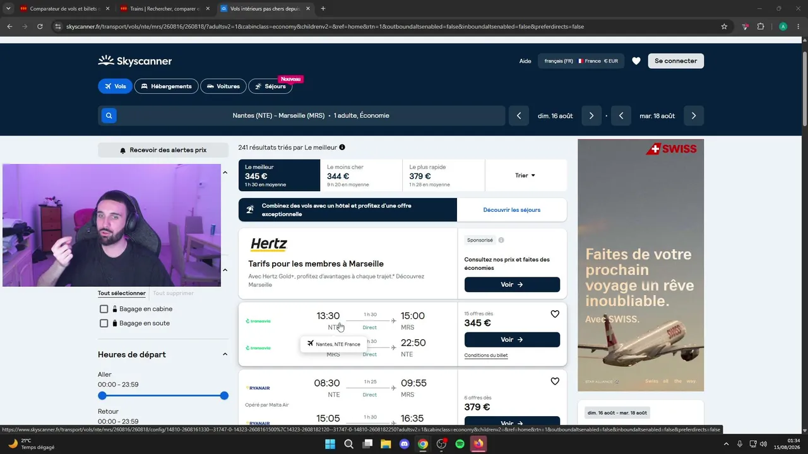Switch to Trains browser tab

click(x=165, y=9)
